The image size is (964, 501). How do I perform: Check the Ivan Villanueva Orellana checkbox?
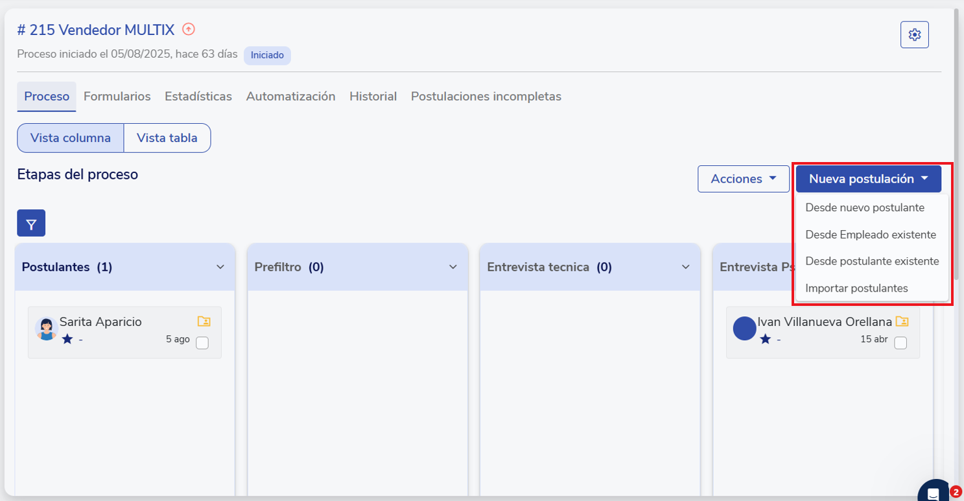click(900, 343)
